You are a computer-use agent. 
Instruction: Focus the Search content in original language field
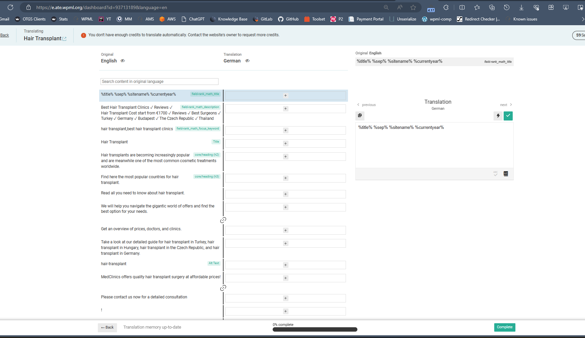click(159, 82)
